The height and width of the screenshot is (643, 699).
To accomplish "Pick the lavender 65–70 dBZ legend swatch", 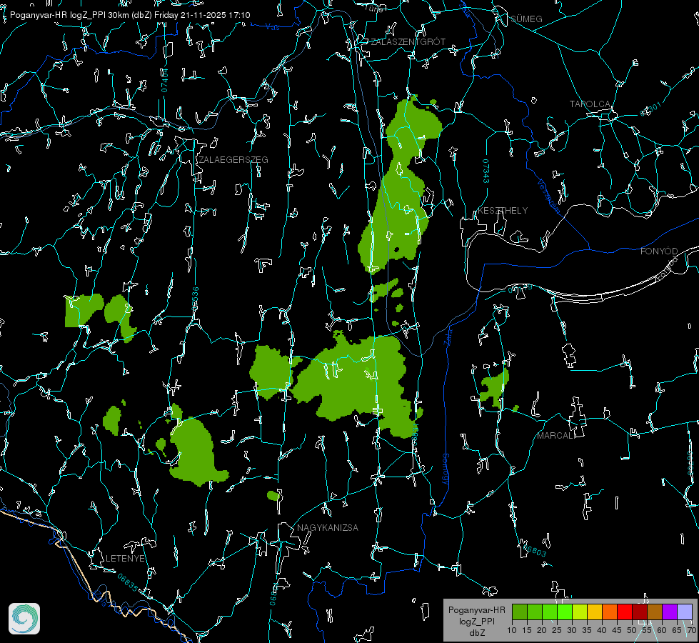I will [x=685, y=612].
